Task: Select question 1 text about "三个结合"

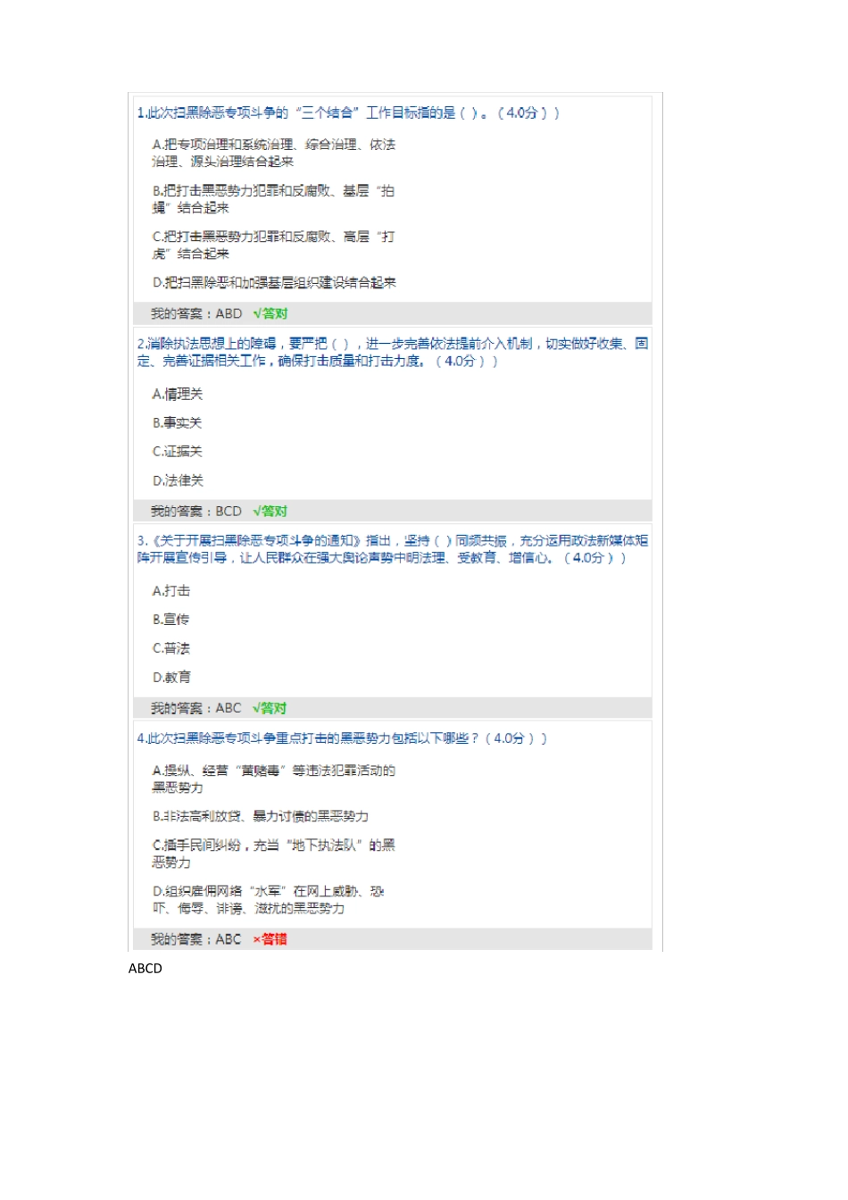Action: pyautogui.click(x=348, y=112)
